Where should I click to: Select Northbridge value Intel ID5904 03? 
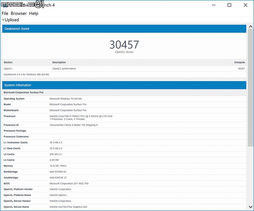click(x=58, y=172)
